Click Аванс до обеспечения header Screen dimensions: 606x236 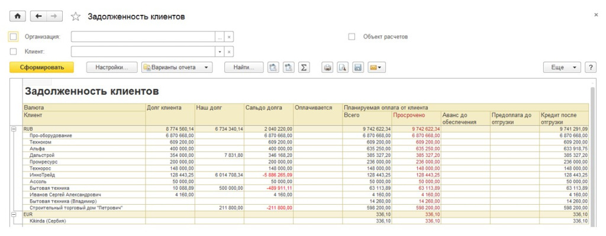(x=465, y=118)
